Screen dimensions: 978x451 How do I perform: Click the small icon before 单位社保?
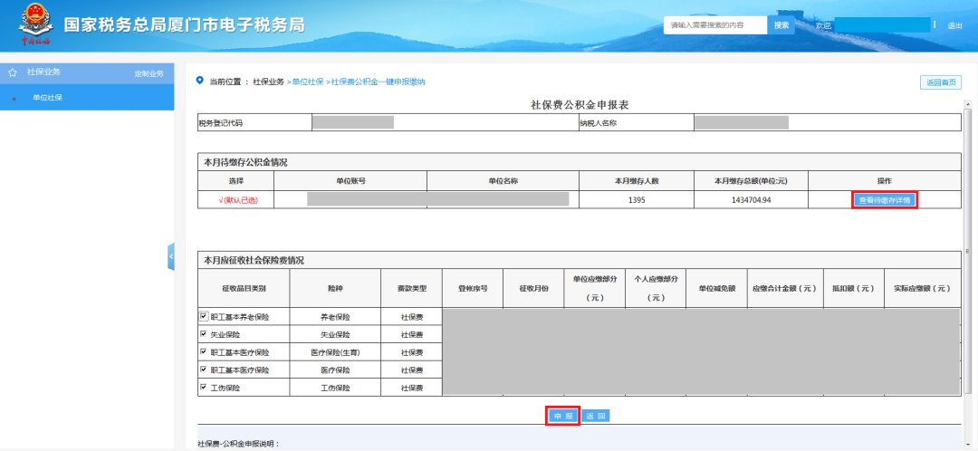coord(14,98)
